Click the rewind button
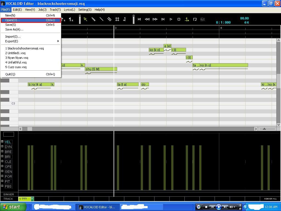The image size is (281, 211). point(147,19)
